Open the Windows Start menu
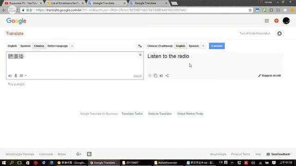 [4, 163]
